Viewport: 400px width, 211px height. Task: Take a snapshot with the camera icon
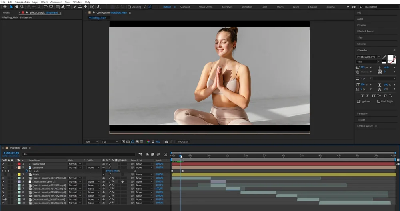click(x=167, y=141)
